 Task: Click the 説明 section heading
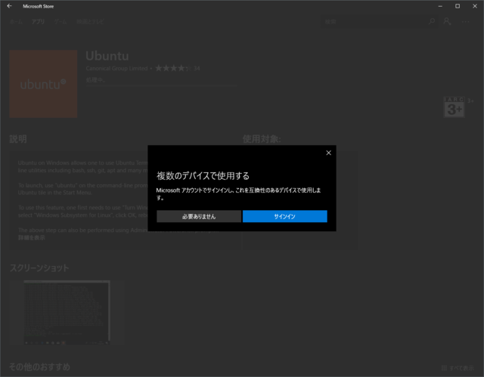tap(18, 139)
